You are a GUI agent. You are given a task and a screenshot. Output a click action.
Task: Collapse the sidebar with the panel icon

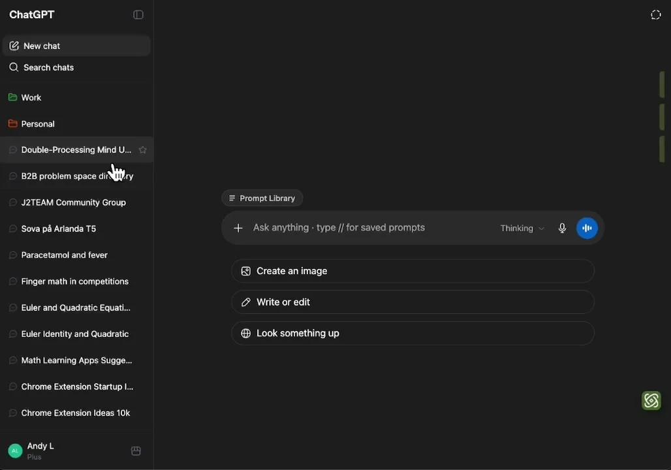click(138, 15)
